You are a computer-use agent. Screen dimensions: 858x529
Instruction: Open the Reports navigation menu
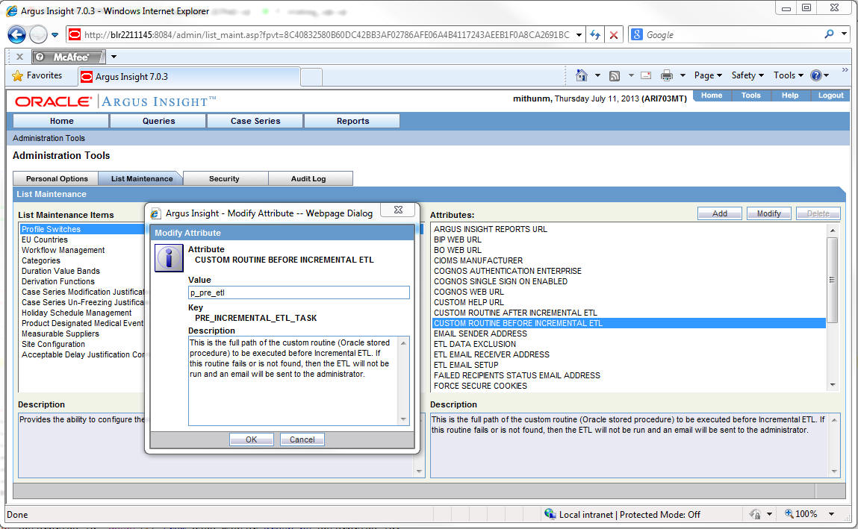(x=352, y=121)
